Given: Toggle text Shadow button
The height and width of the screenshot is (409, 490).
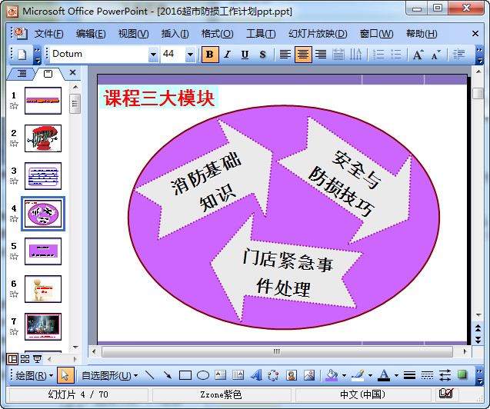Looking at the screenshot, I should tap(262, 55).
